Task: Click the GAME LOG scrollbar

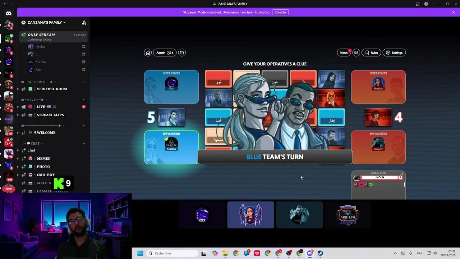Action: (x=404, y=185)
